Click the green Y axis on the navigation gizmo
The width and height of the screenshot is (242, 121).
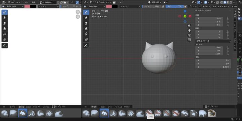(x=185, y=16)
